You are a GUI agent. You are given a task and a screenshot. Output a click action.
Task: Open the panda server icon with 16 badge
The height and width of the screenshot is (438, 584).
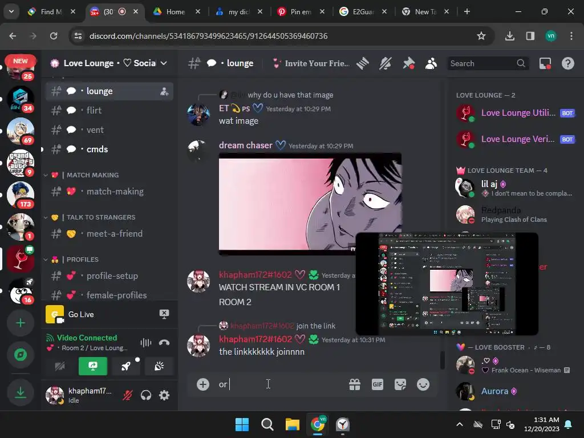click(x=21, y=291)
